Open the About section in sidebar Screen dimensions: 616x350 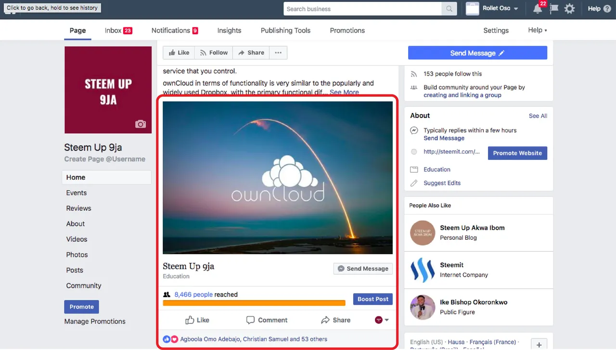click(76, 223)
